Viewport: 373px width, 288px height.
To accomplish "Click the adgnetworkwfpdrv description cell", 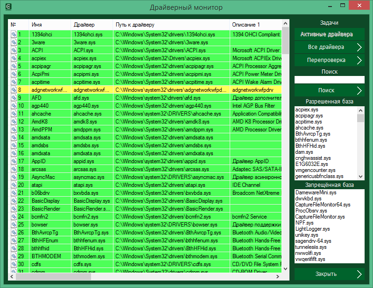I will (x=256, y=90).
